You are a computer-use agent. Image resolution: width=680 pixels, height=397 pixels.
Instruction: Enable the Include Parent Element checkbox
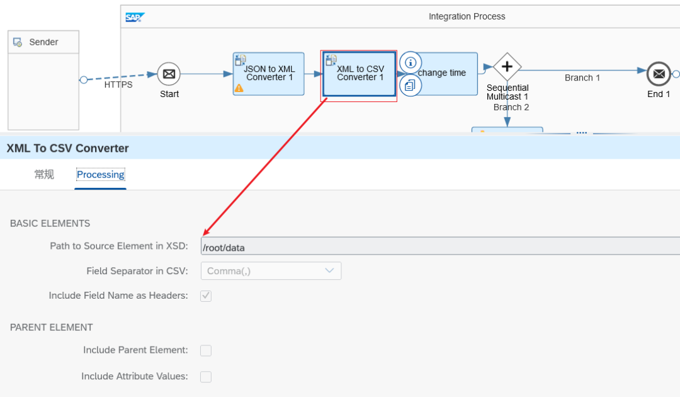tap(206, 350)
